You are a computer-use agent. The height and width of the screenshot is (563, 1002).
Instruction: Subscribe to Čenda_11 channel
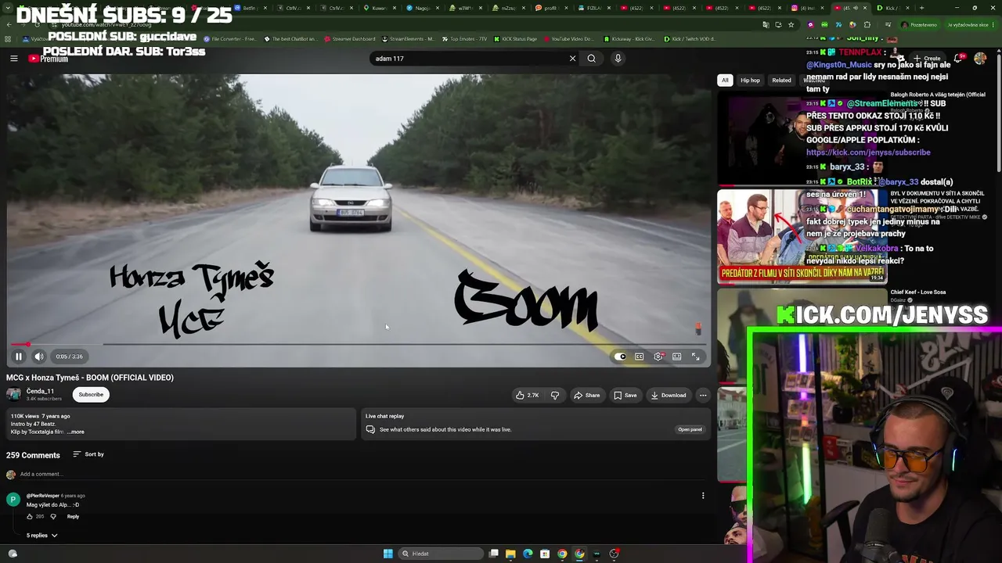91,395
